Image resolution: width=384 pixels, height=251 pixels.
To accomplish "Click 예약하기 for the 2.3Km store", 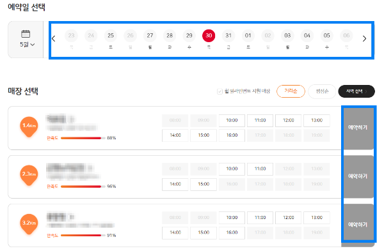I will [x=358, y=176].
